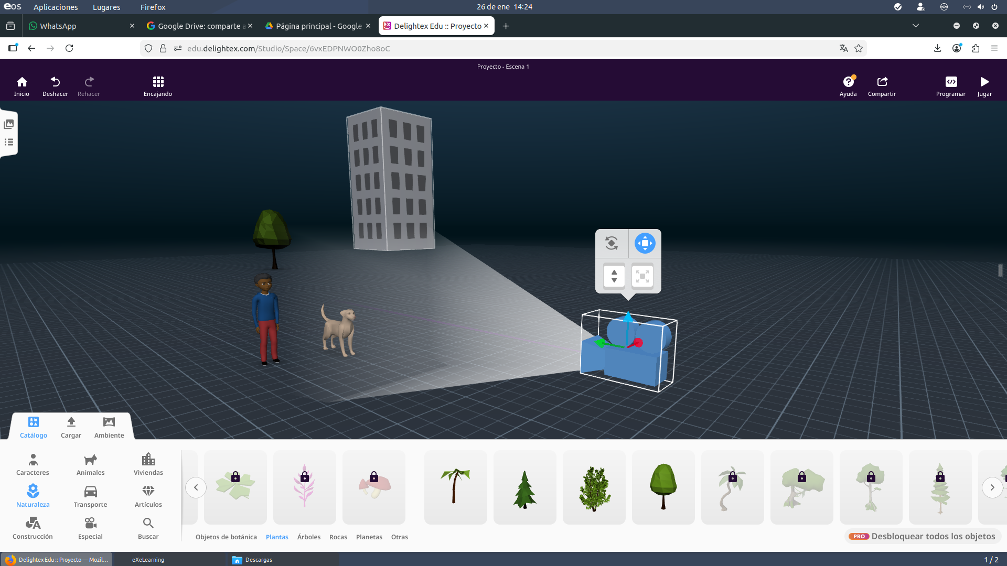This screenshot has height=566, width=1007.
Task: Select the rotate mode icon on camera popup
Action: 612,243
